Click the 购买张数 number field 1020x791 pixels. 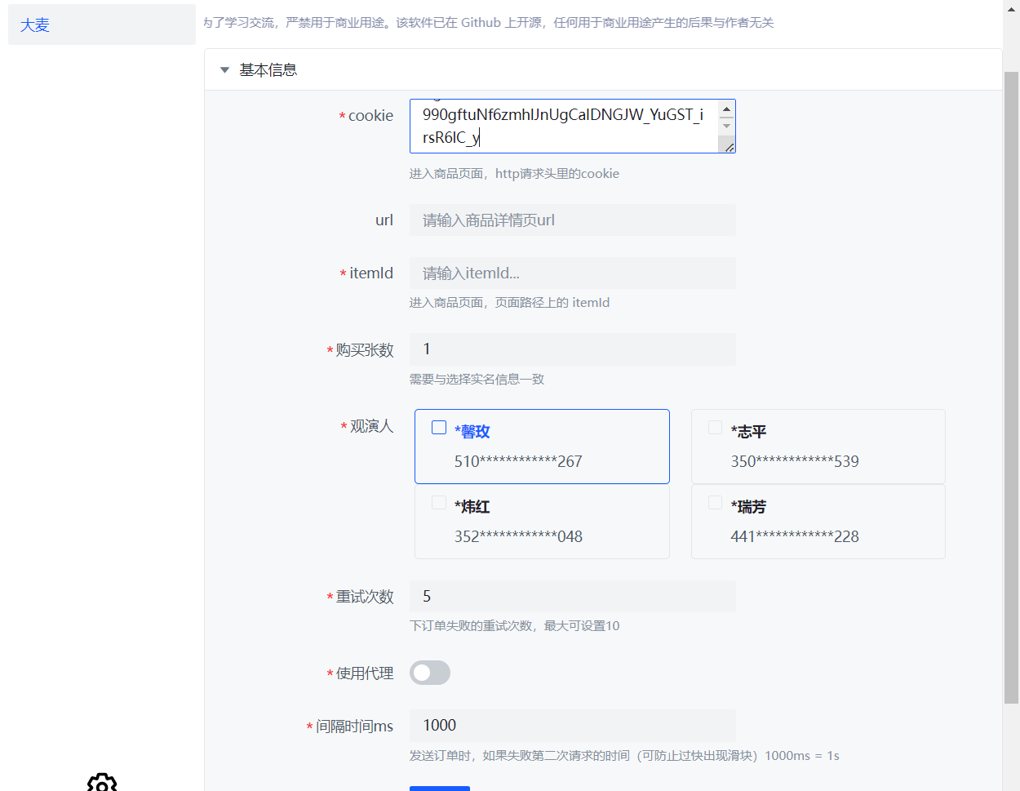point(573,349)
